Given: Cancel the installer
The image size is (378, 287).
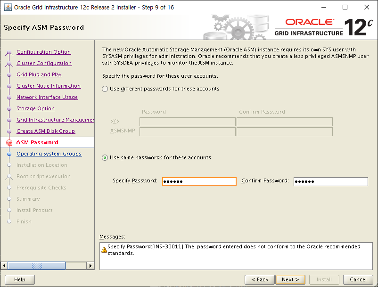Looking at the screenshot, I should pyautogui.click(x=358, y=279).
